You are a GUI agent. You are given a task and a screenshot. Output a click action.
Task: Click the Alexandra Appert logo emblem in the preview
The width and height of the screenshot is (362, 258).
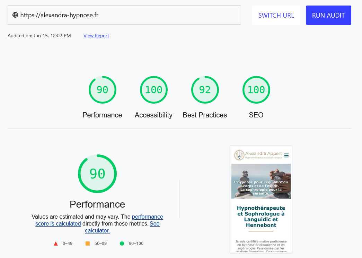pyautogui.click(x=239, y=155)
